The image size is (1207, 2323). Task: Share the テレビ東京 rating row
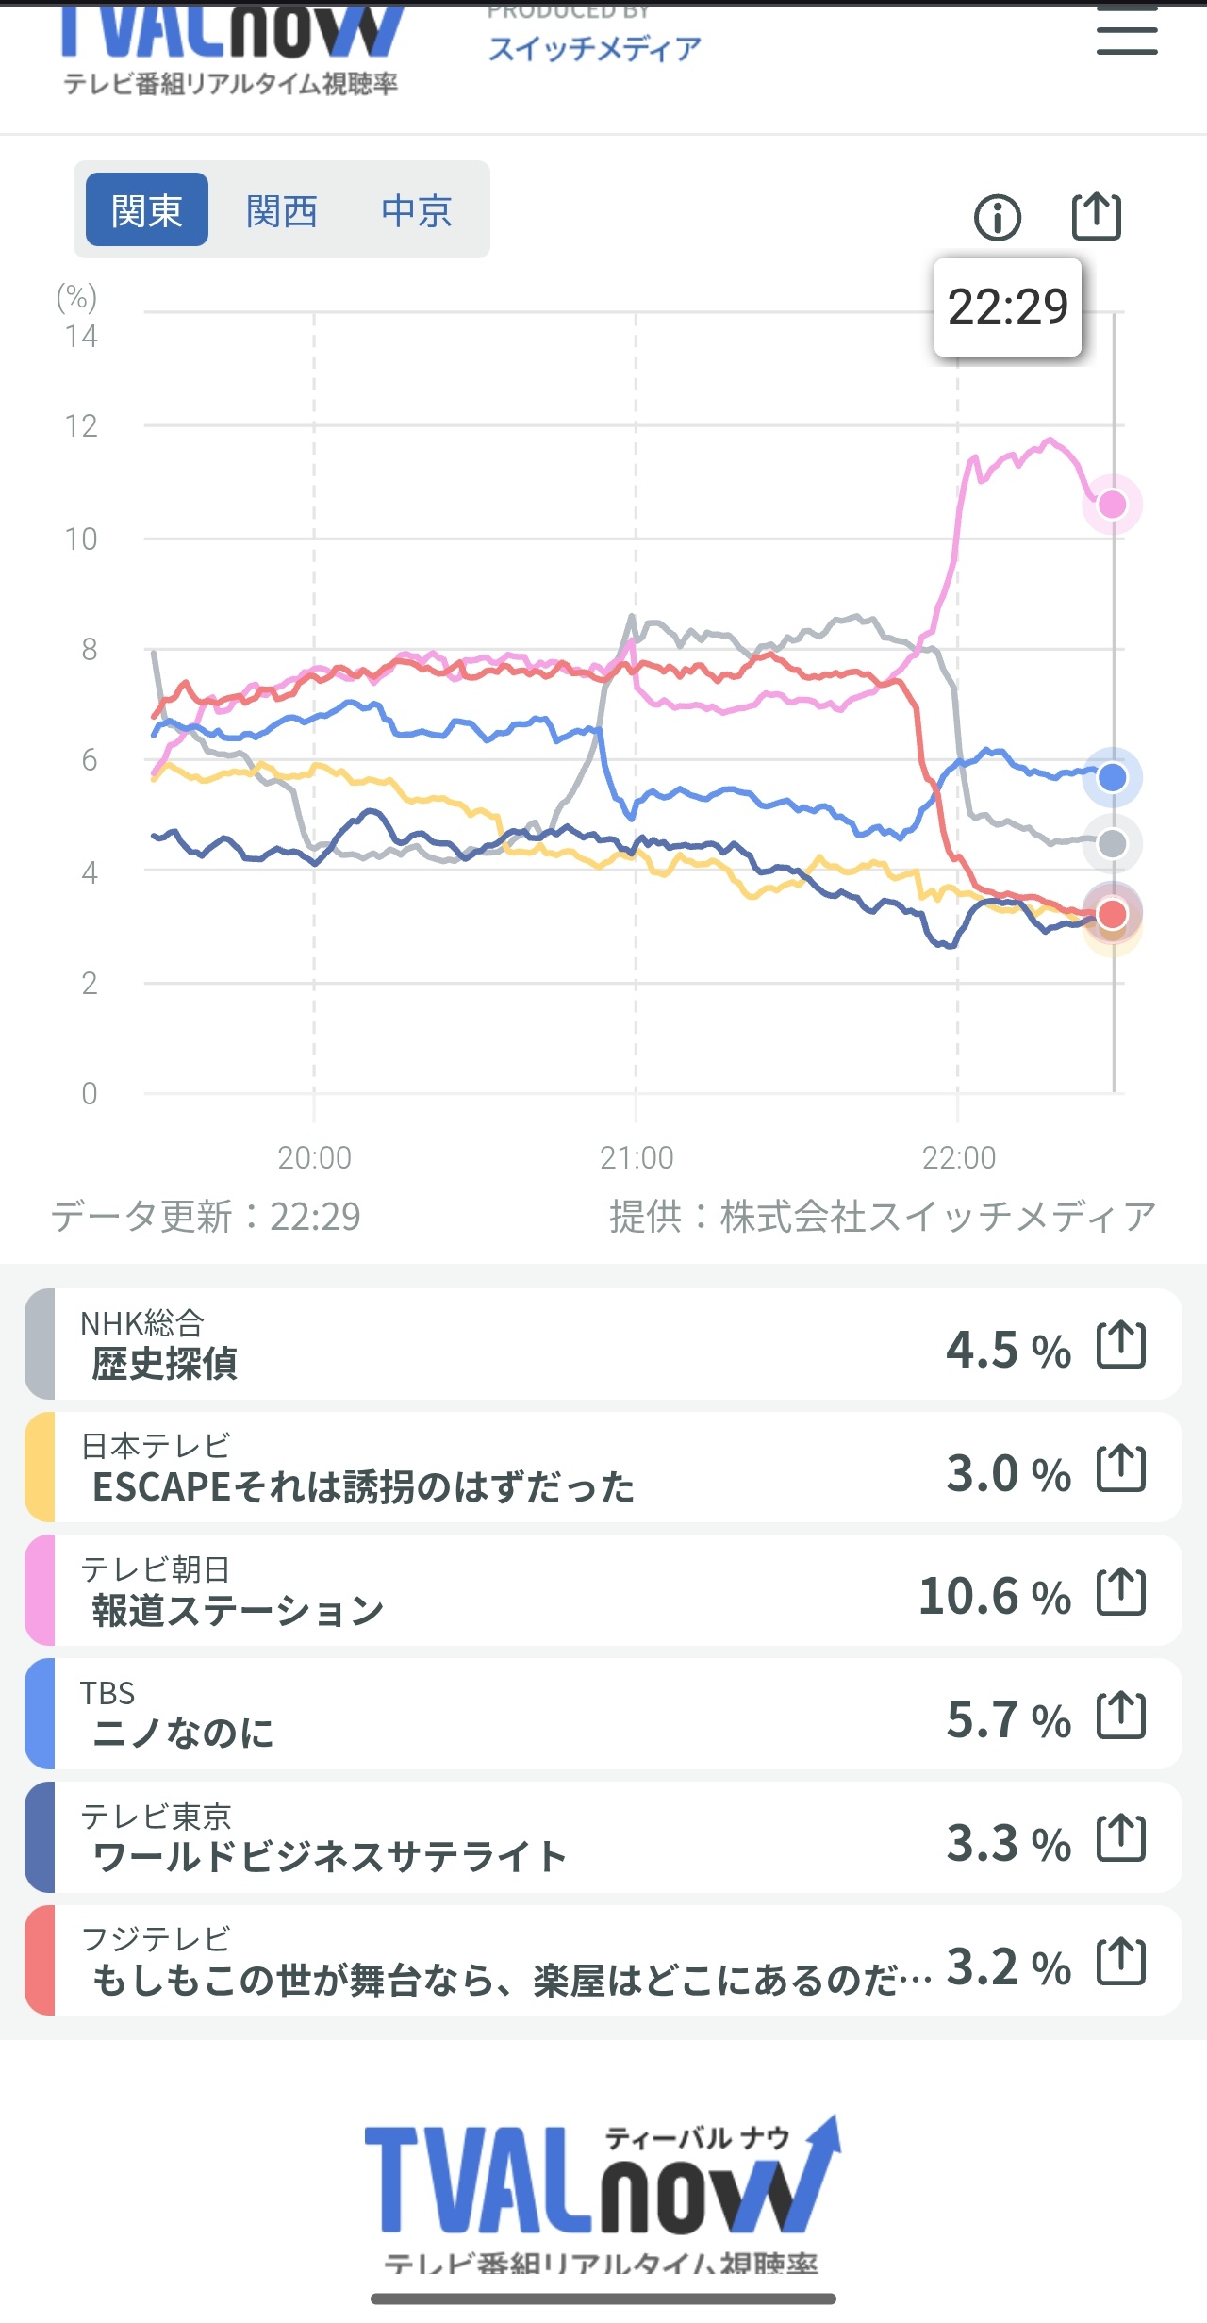click(x=1121, y=1838)
